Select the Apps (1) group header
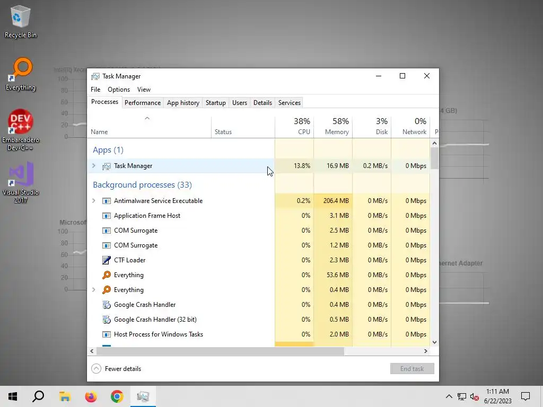This screenshot has height=407, width=543. pyautogui.click(x=108, y=150)
